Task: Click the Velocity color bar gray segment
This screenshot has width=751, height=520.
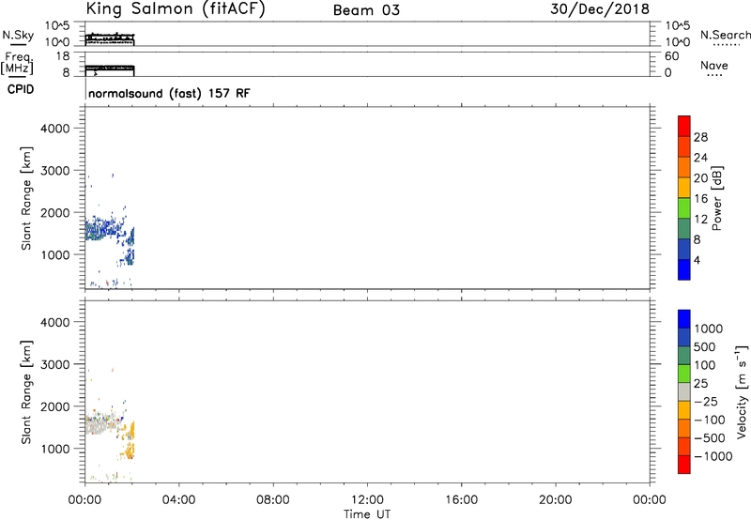Action: point(684,392)
